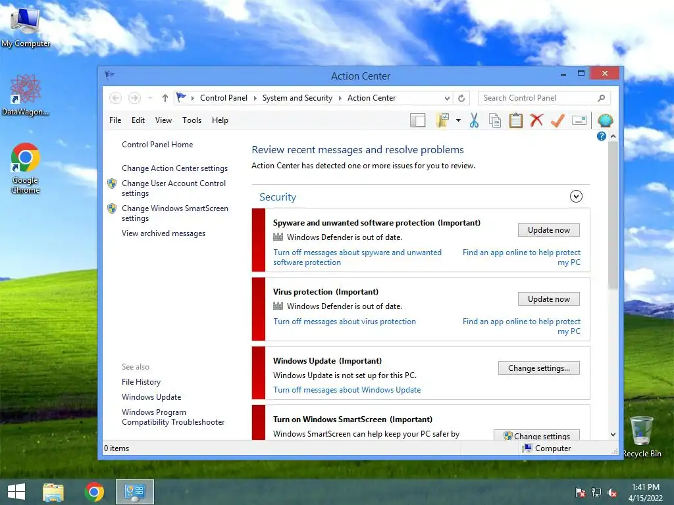Screen dimensions: 674x505
Task: Click the layout pane toolbar icon
Action: coord(417,121)
